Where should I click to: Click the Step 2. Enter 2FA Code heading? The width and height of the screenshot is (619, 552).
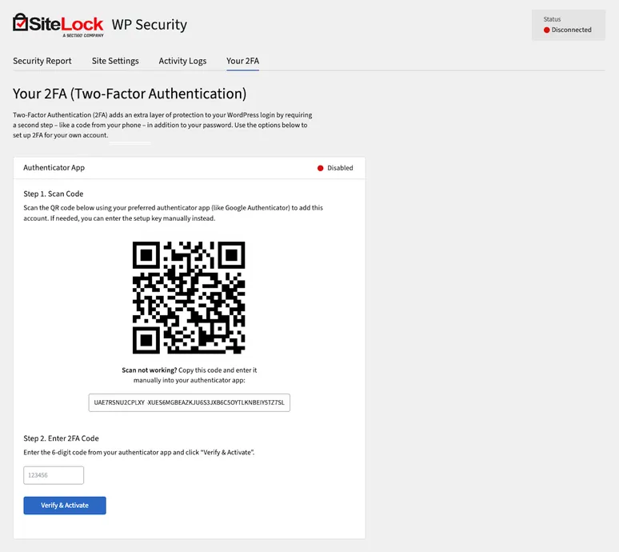pos(62,438)
